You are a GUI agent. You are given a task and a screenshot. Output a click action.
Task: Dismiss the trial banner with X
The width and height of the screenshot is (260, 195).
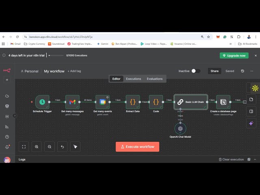click(x=256, y=56)
